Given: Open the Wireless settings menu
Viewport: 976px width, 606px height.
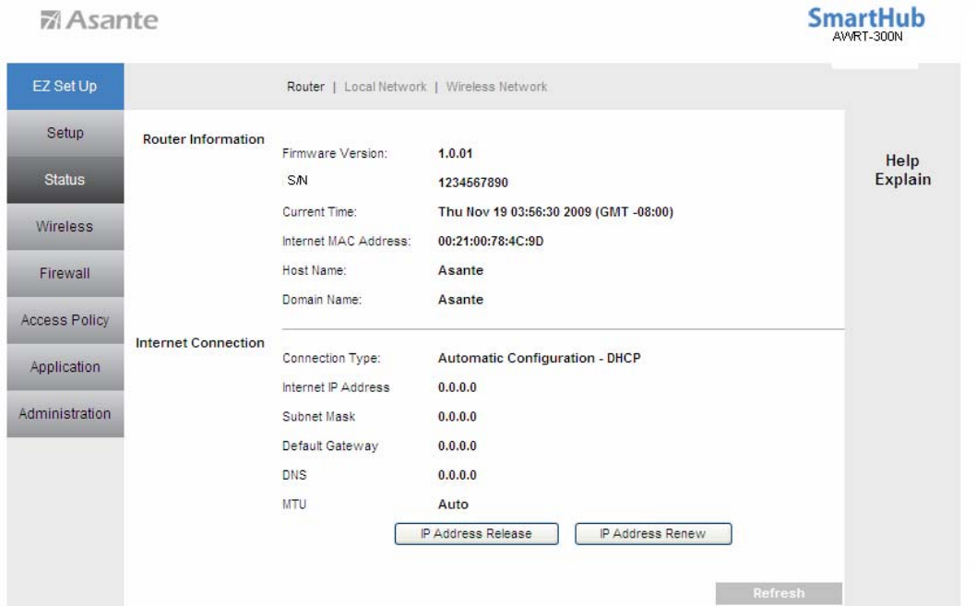Looking at the screenshot, I should tap(65, 227).
